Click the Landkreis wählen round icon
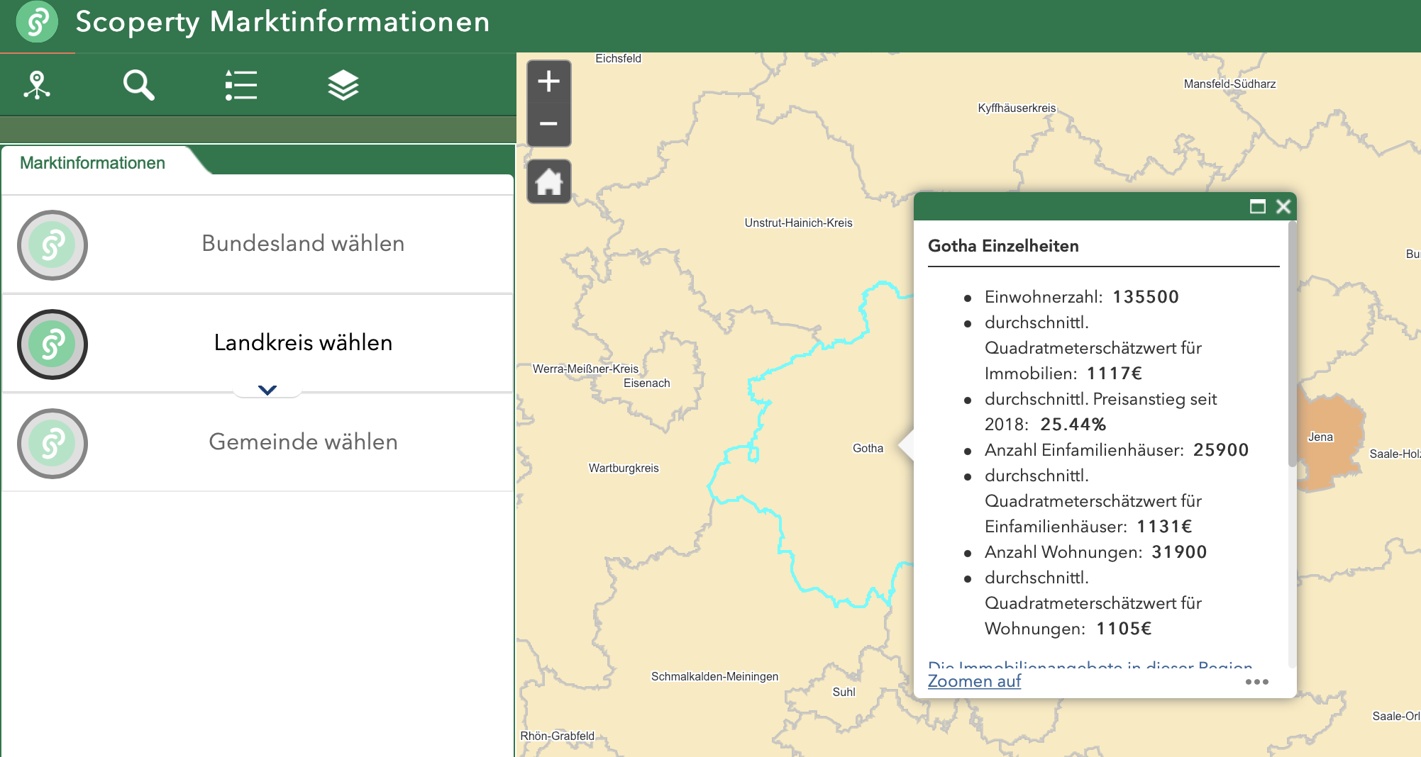This screenshot has height=757, width=1421. click(52, 344)
